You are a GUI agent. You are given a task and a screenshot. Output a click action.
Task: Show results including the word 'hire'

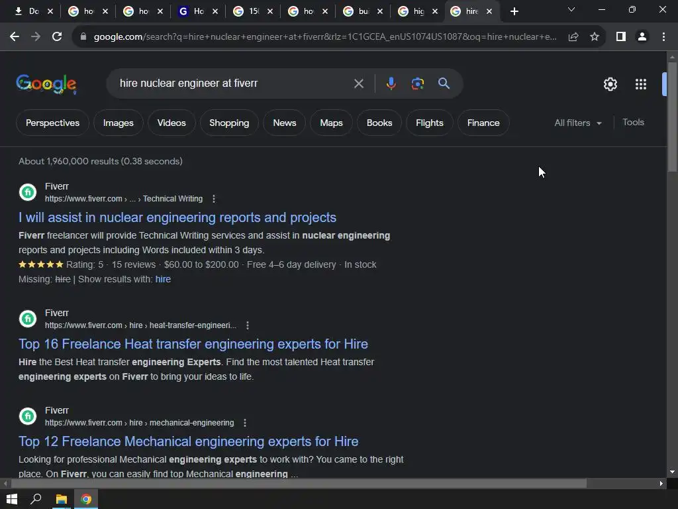pyautogui.click(x=163, y=279)
